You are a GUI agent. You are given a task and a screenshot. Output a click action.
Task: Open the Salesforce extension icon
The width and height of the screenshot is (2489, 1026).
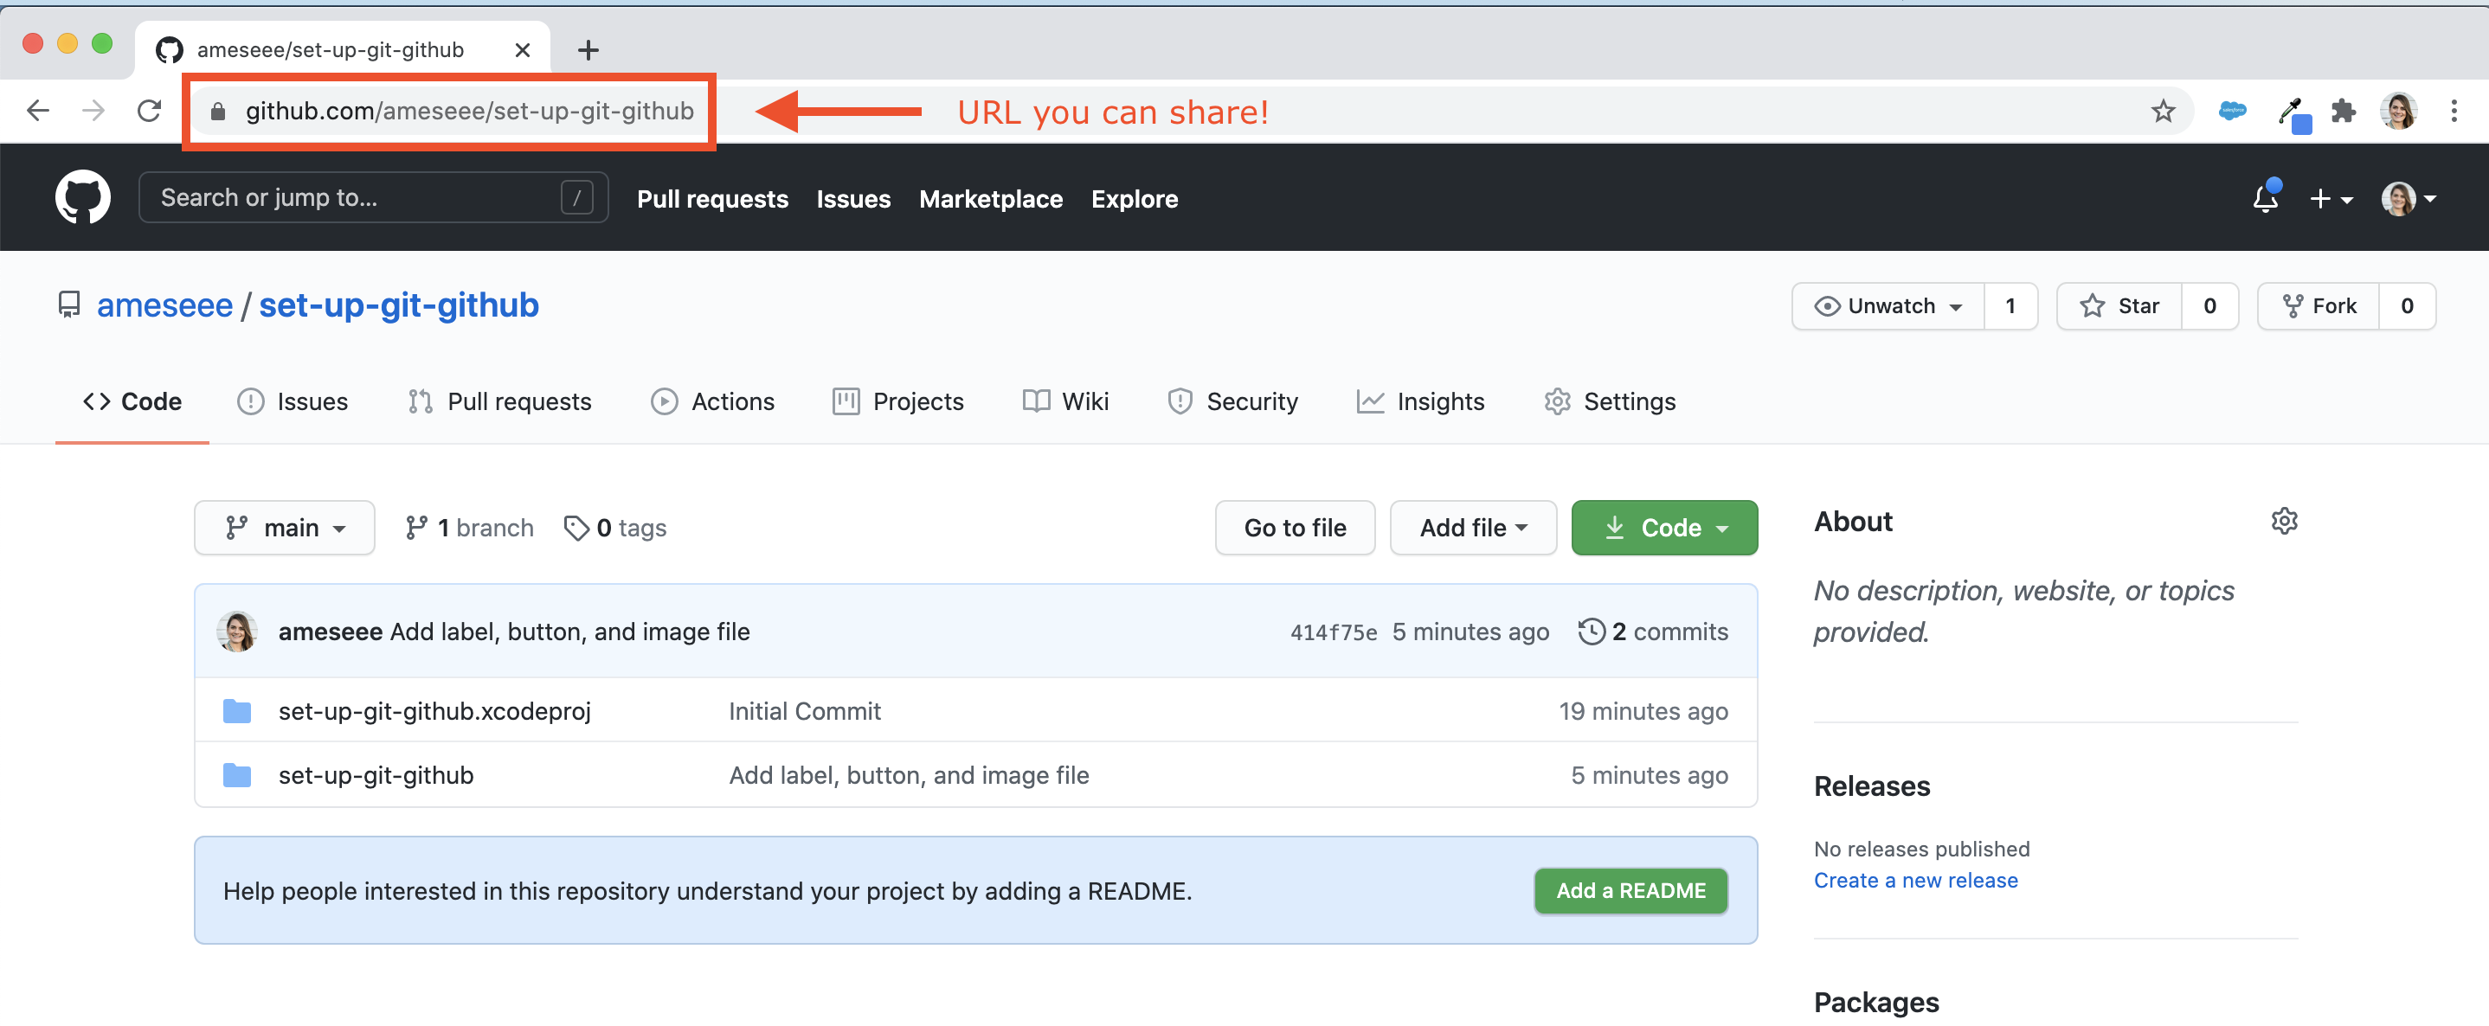tap(2232, 111)
